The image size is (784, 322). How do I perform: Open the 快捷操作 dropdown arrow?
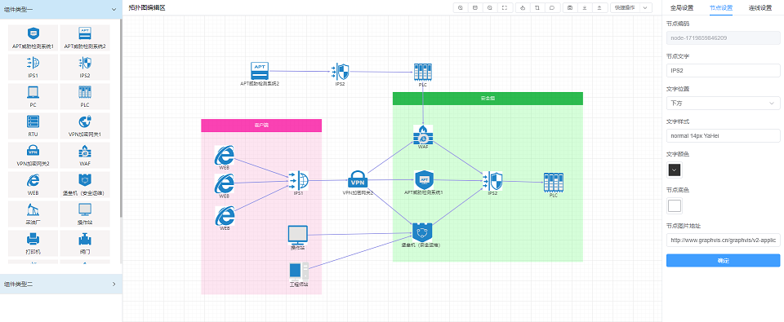(x=645, y=7)
